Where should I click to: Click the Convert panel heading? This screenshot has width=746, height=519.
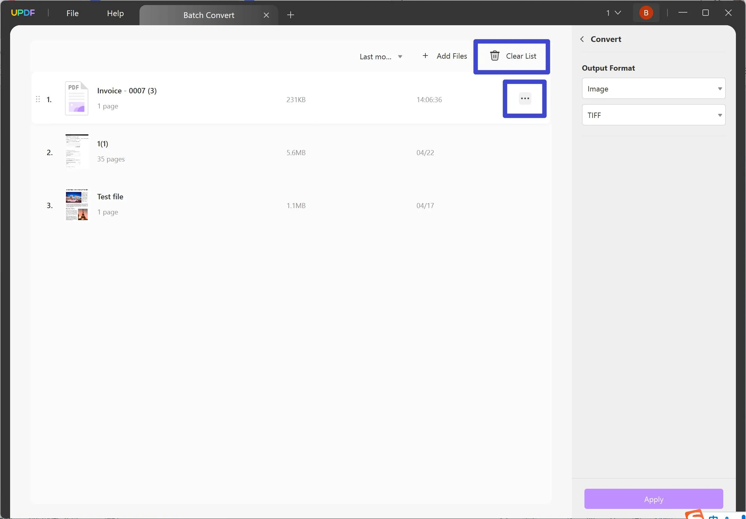tap(606, 39)
